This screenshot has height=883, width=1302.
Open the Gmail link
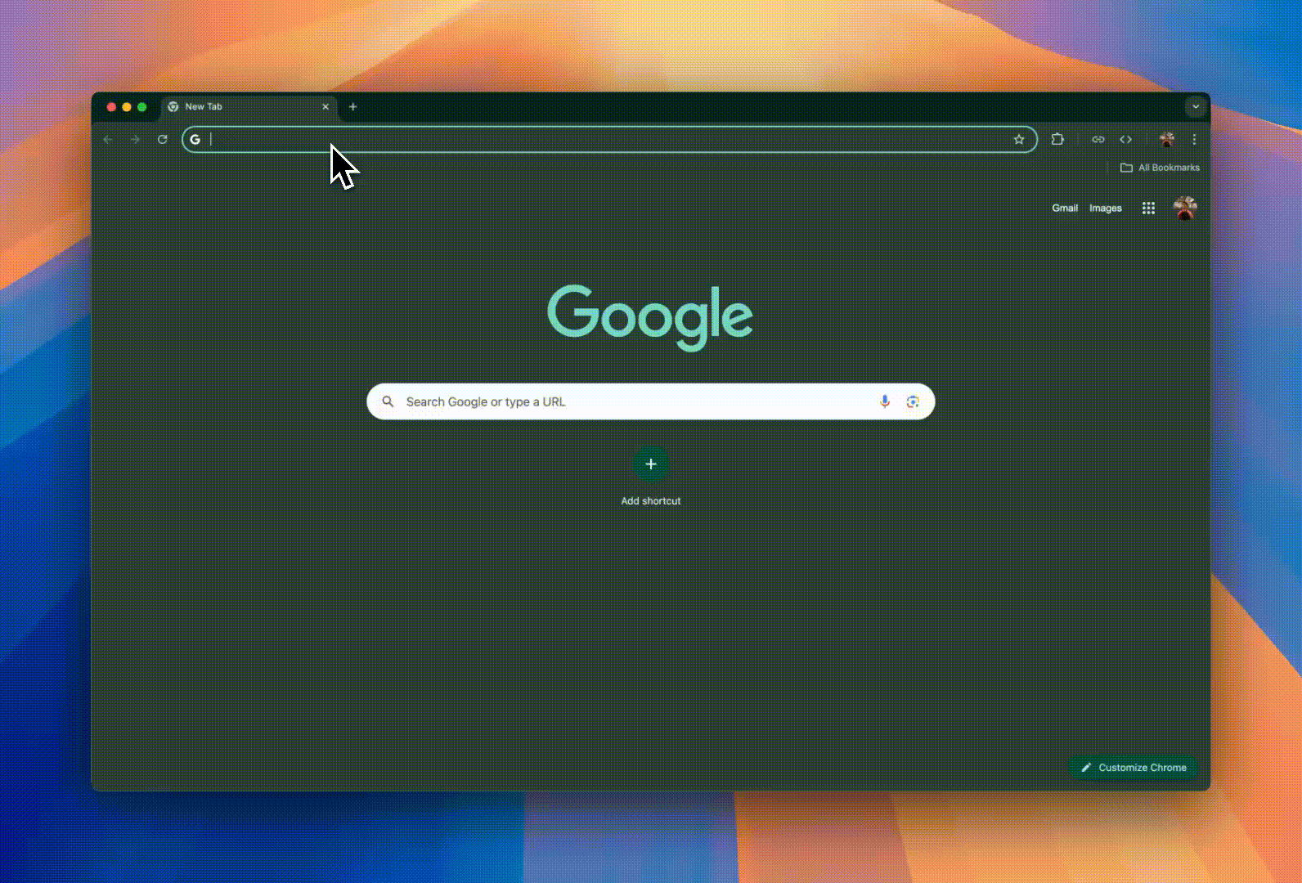(x=1065, y=208)
